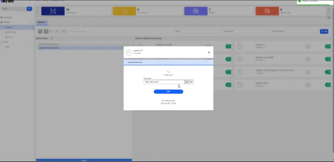This screenshot has height=162, width=334.
Task: Click the blue EXIT button
Action: pos(168,91)
